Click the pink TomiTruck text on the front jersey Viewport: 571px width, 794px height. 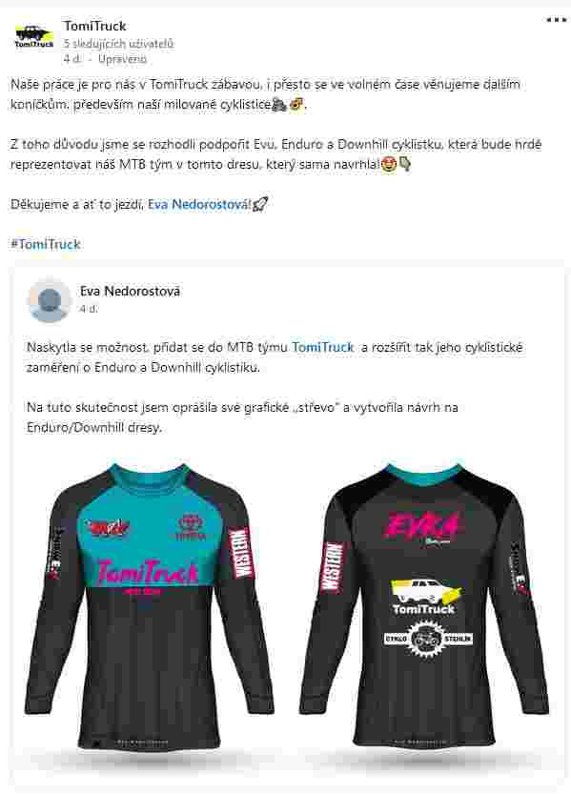click(x=147, y=572)
